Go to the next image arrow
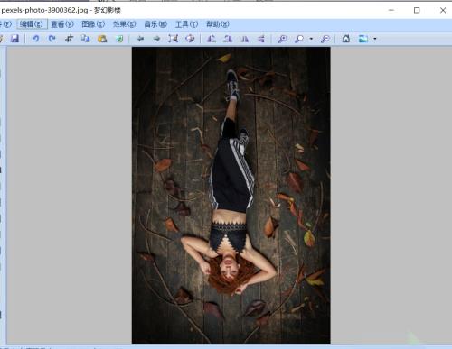This screenshot has height=349, width=452. tap(156, 39)
